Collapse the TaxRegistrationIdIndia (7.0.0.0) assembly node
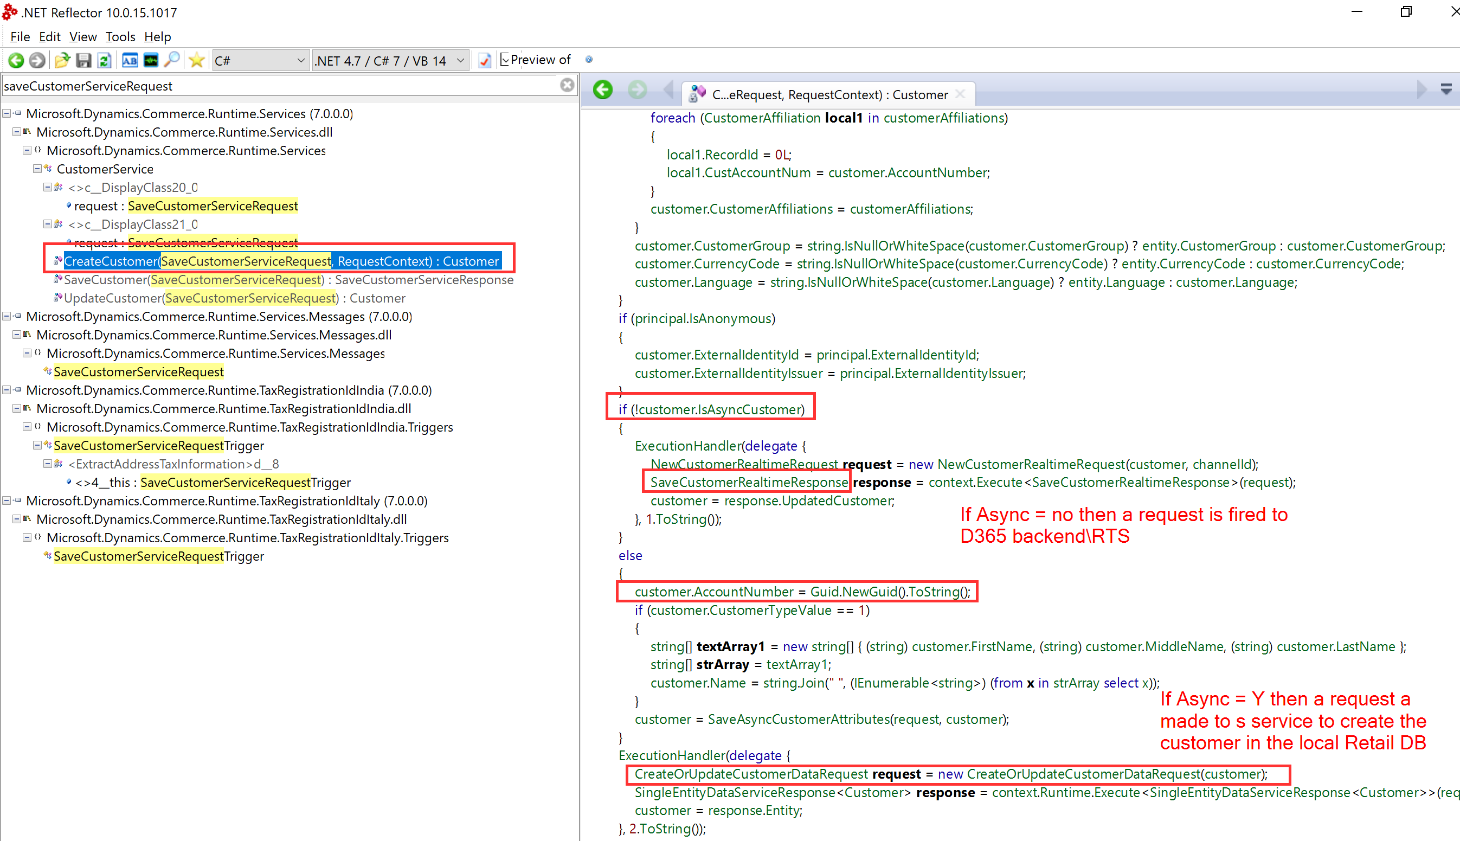Image resolution: width=1460 pixels, height=841 pixels. 7,390
